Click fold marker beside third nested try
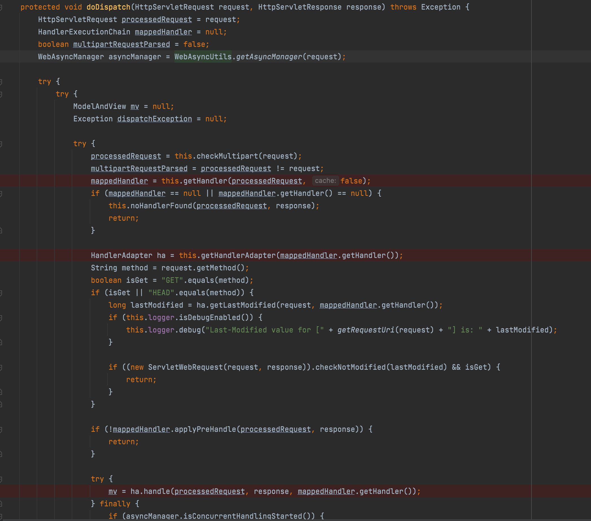The width and height of the screenshot is (591, 521). (x=1, y=144)
